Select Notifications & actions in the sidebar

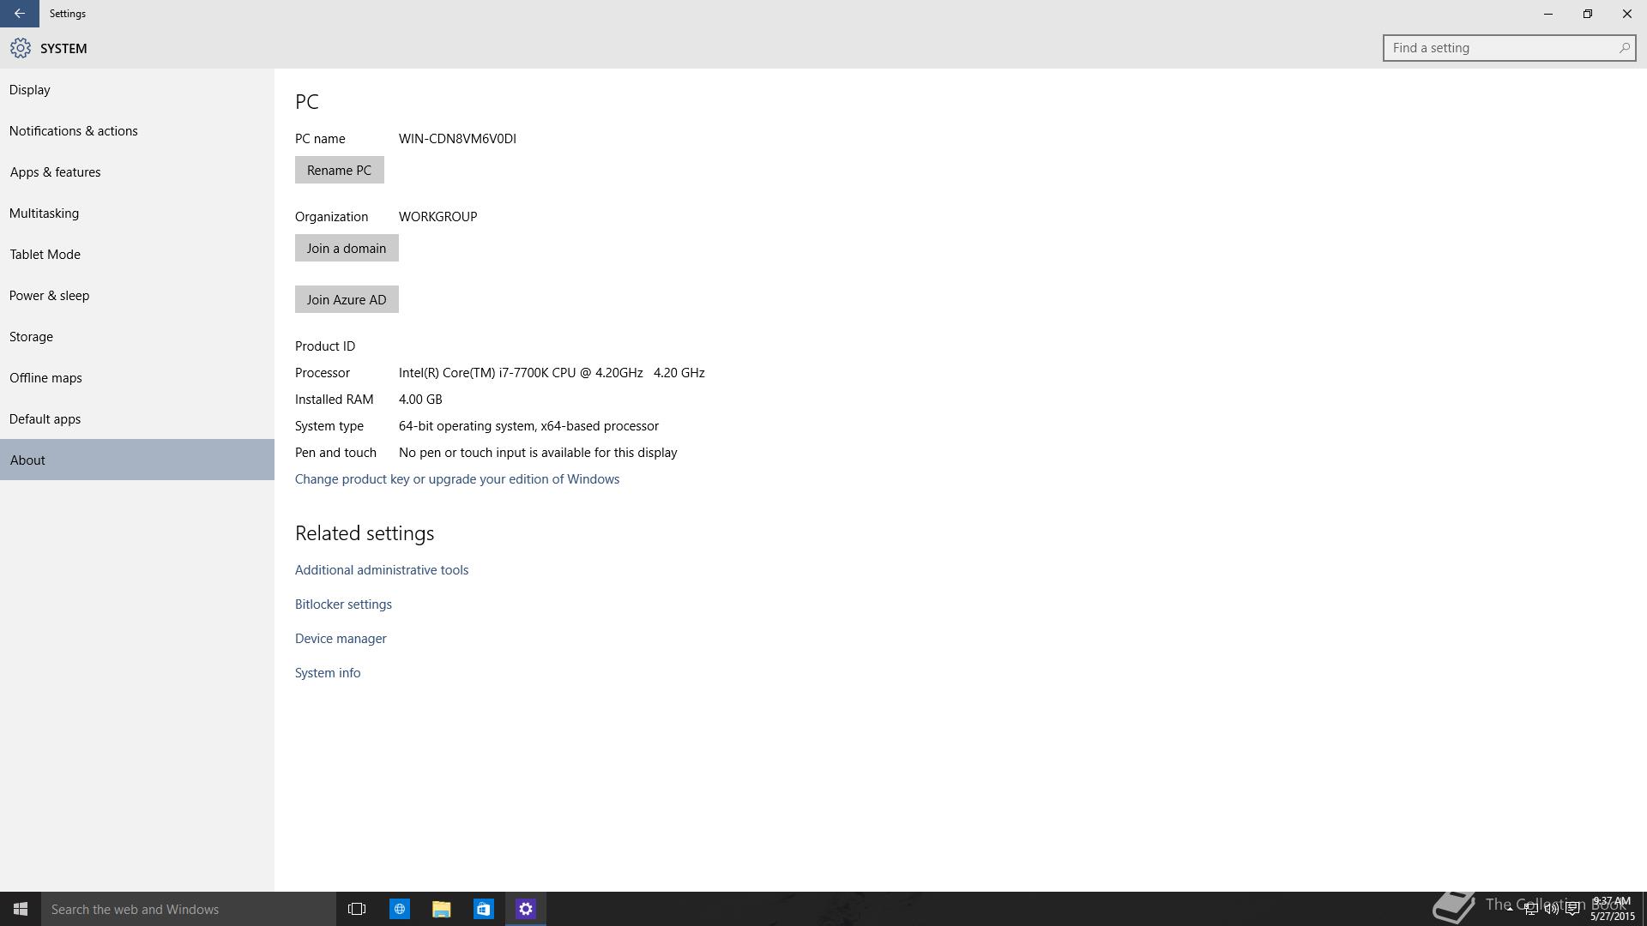(137, 130)
